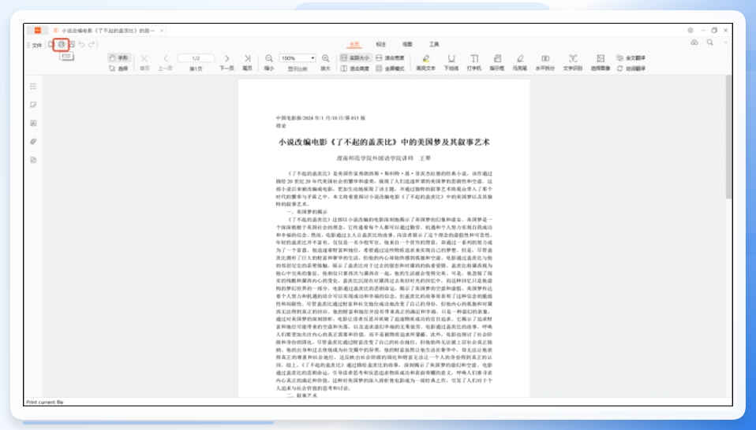
Task: Click 全文翻译 full text translation
Action: point(631,57)
